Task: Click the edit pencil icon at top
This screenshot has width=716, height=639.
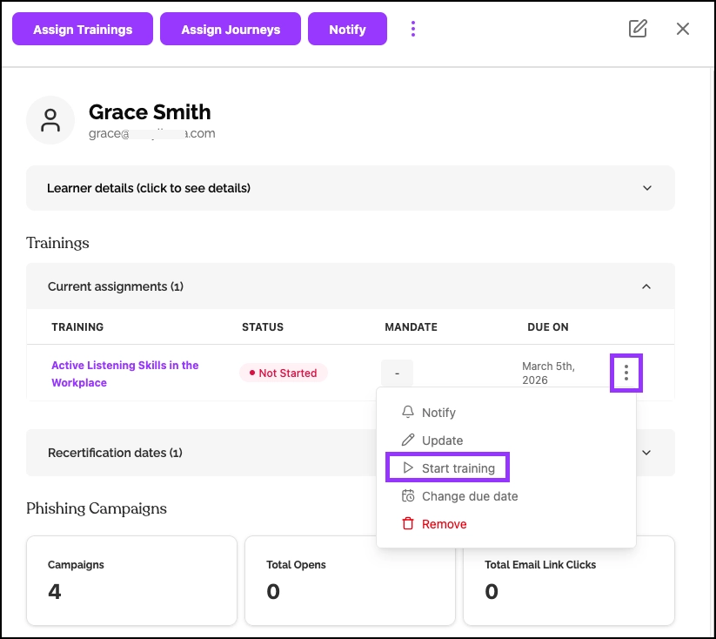Action: click(x=638, y=29)
